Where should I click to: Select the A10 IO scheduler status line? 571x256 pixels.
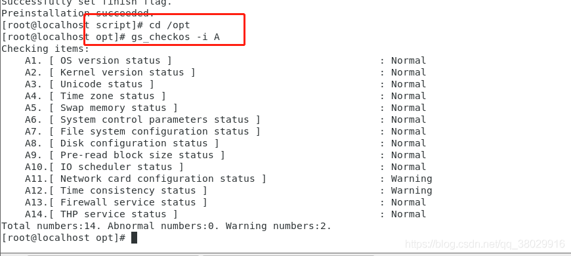pyautogui.click(x=225, y=167)
